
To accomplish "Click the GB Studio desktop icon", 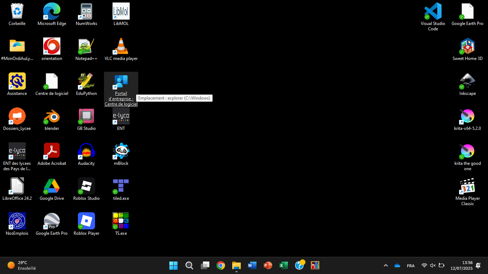I will click(86, 117).
